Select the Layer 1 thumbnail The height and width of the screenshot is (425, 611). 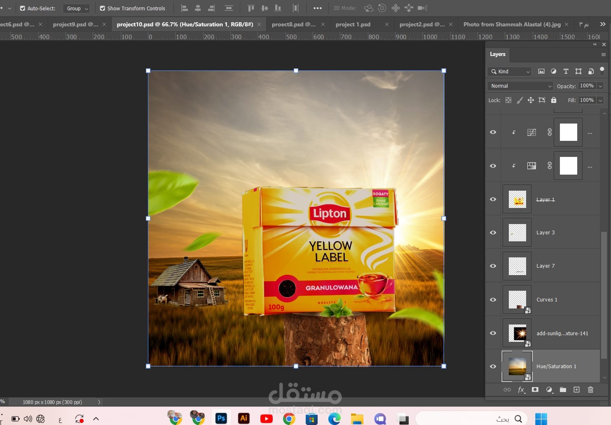pos(517,199)
